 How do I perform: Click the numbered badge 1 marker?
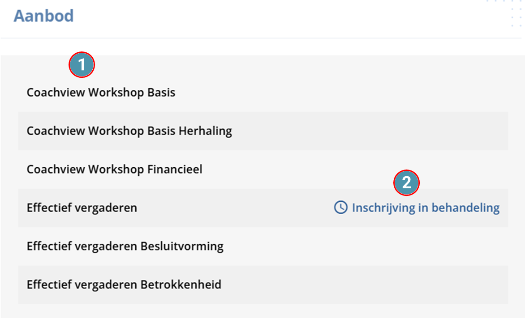coord(82,64)
